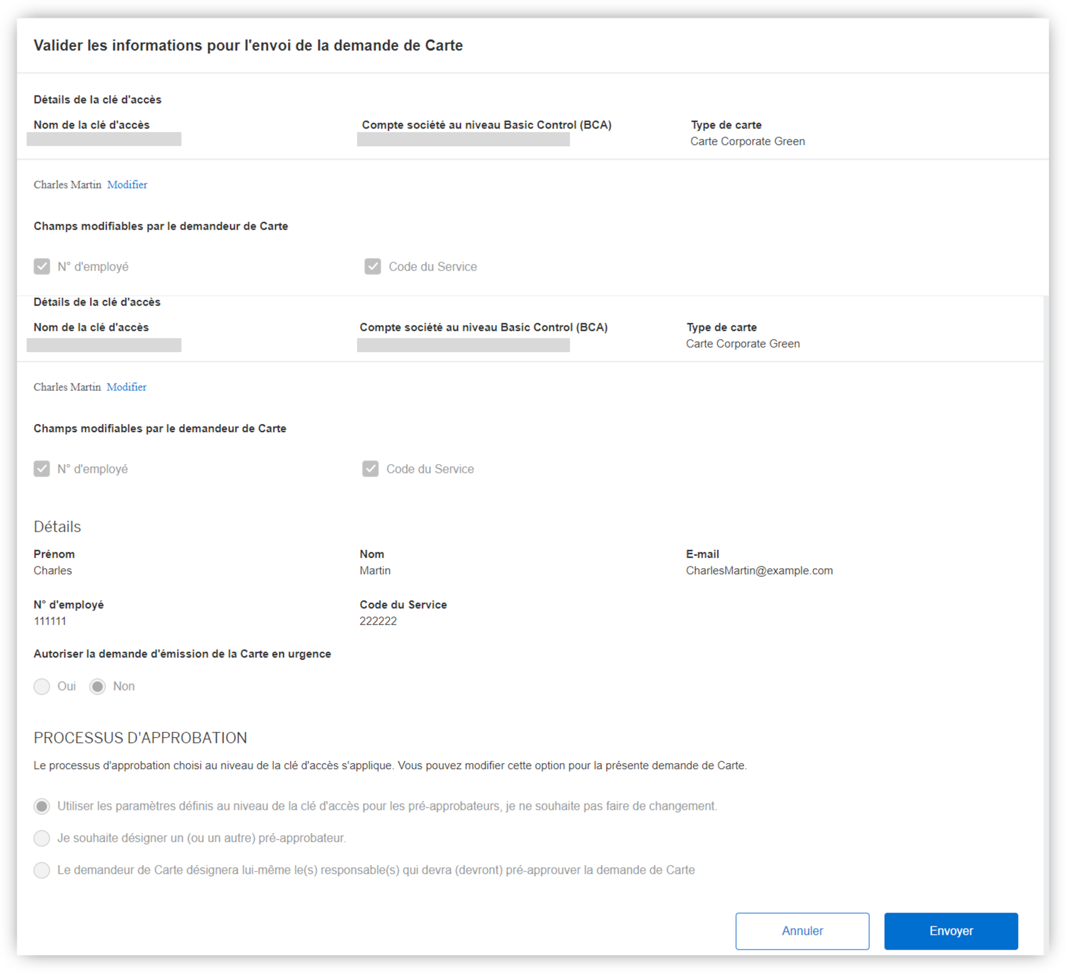This screenshot has height=973, width=1066.
Task: Select Non for urgent card issuance
Action: click(x=97, y=686)
